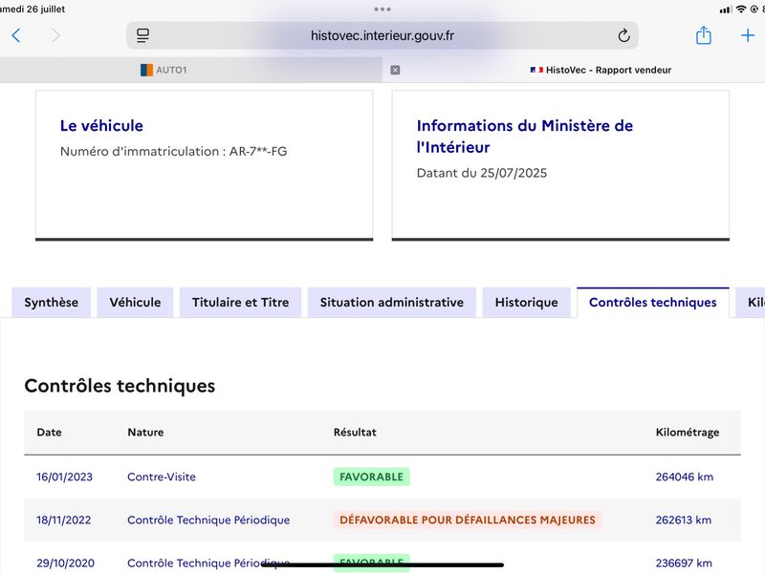Click the Datant du 25/07/2025 text
The width and height of the screenshot is (765, 573).
tap(482, 173)
